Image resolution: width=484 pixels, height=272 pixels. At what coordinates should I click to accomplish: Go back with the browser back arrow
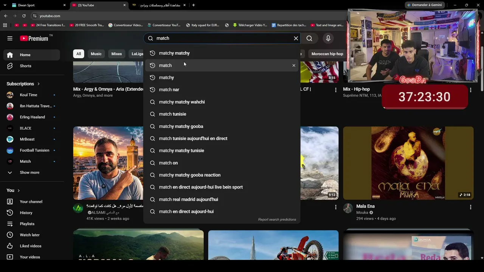[x=6, y=16]
